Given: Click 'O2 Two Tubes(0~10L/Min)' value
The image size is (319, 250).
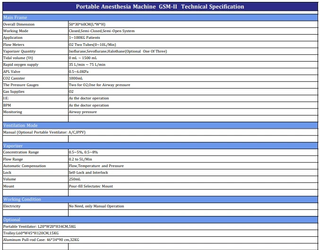Looking at the screenshot, I should click(92, 45).
